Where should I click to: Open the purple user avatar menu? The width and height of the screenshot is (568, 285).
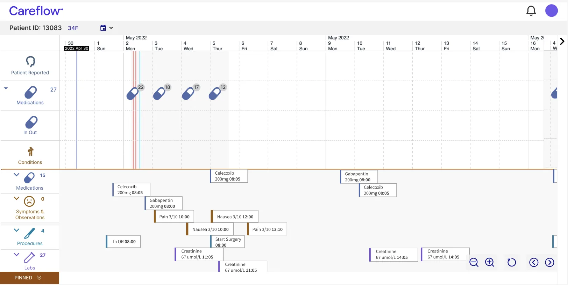[552, 10]
